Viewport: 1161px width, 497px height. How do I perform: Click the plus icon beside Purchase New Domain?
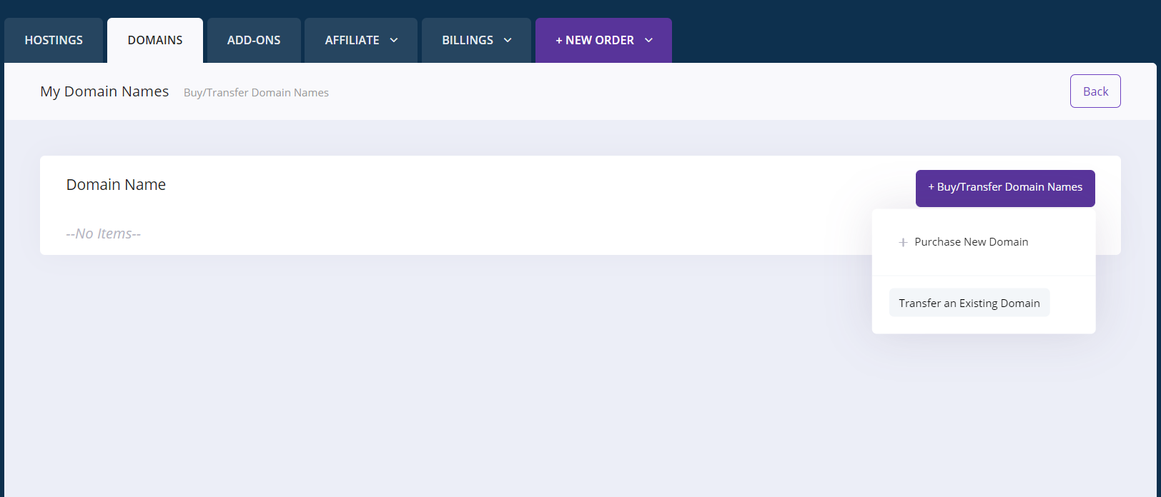click(903, 242)
